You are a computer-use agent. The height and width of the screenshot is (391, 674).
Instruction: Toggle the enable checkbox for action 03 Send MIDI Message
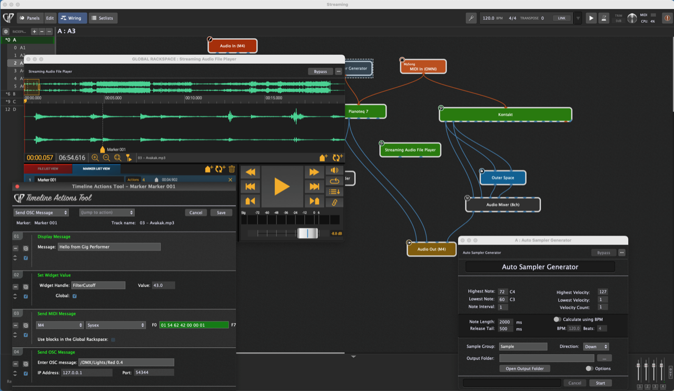(25, 335)
